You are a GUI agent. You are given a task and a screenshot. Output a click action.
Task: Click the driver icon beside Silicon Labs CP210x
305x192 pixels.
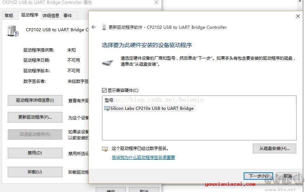(x=107, y=108)
